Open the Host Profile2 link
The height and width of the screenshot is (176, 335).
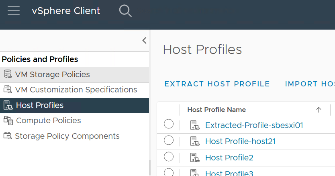pos(229,158)
